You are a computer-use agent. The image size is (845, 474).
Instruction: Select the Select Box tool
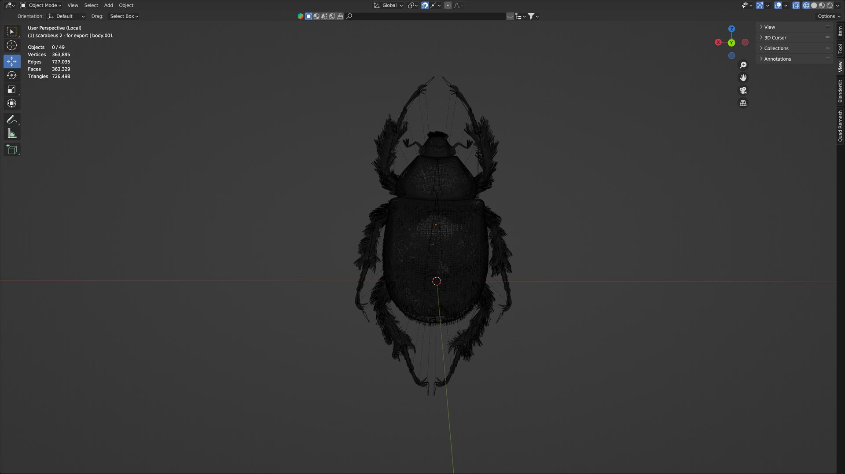(12, 32)
